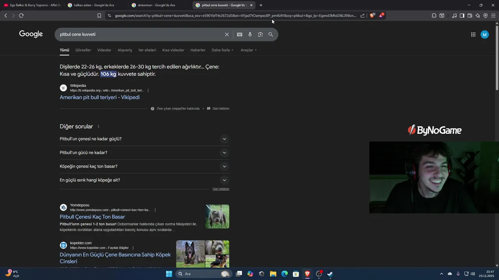Reload the page with refresh icon
Screen dimensions: 499x280
[21, 16]
